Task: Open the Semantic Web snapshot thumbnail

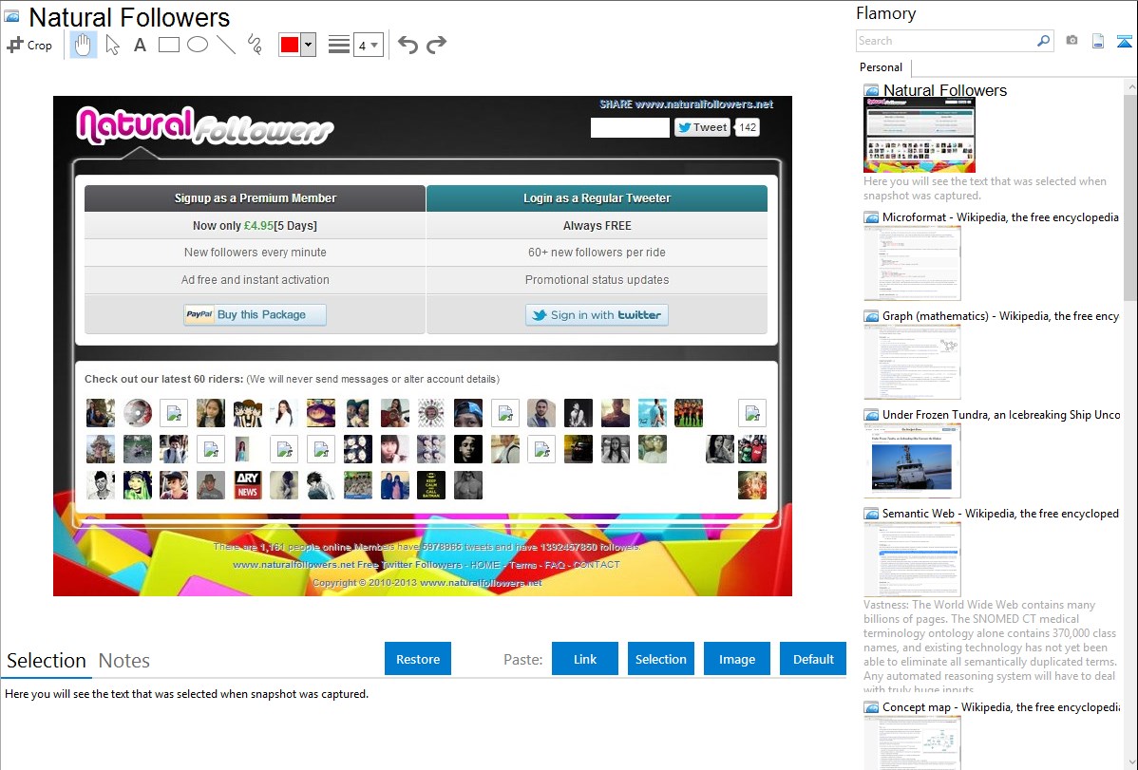Action: pos(912,559)
